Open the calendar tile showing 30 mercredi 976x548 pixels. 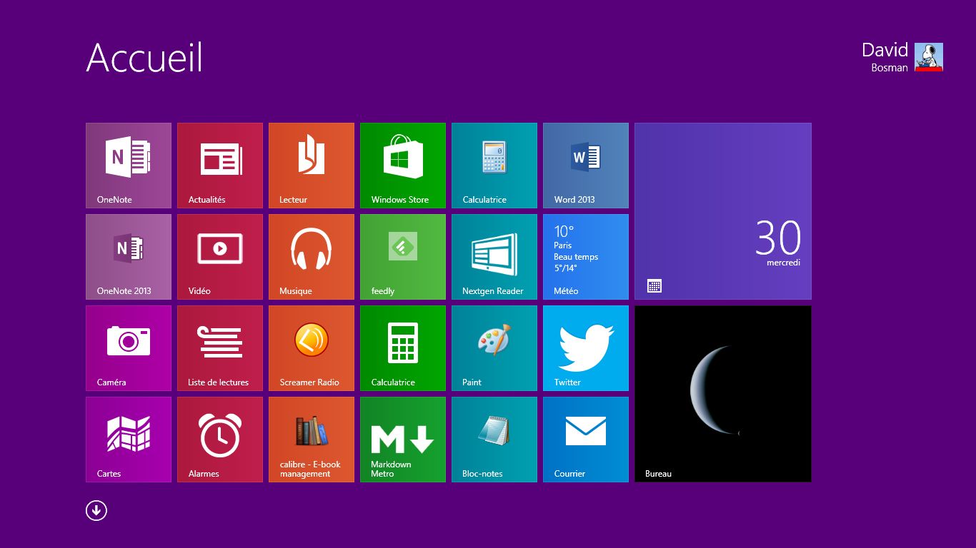[722, 211]
